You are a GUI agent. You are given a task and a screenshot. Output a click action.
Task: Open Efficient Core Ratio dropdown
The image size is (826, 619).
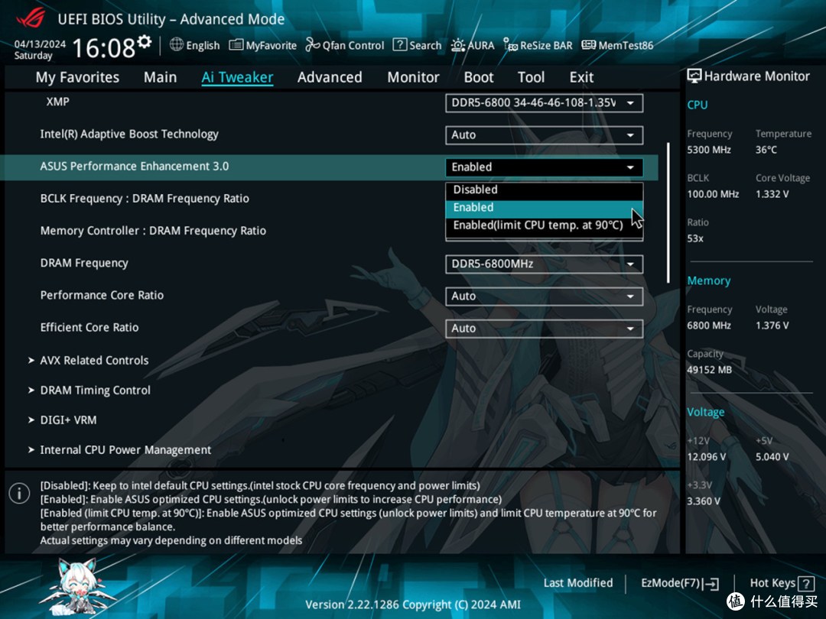[545, 329]
